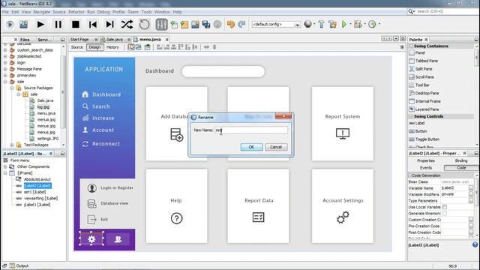
Task: Toggle Generate Mnemonics checkbox
Action: [445, 213]
